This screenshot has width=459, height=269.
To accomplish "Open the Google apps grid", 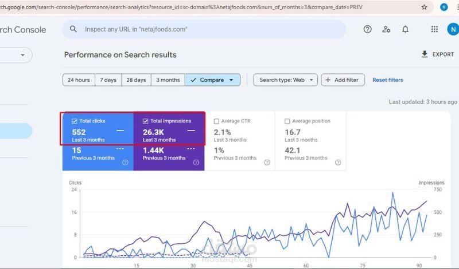I will point(434,29).
